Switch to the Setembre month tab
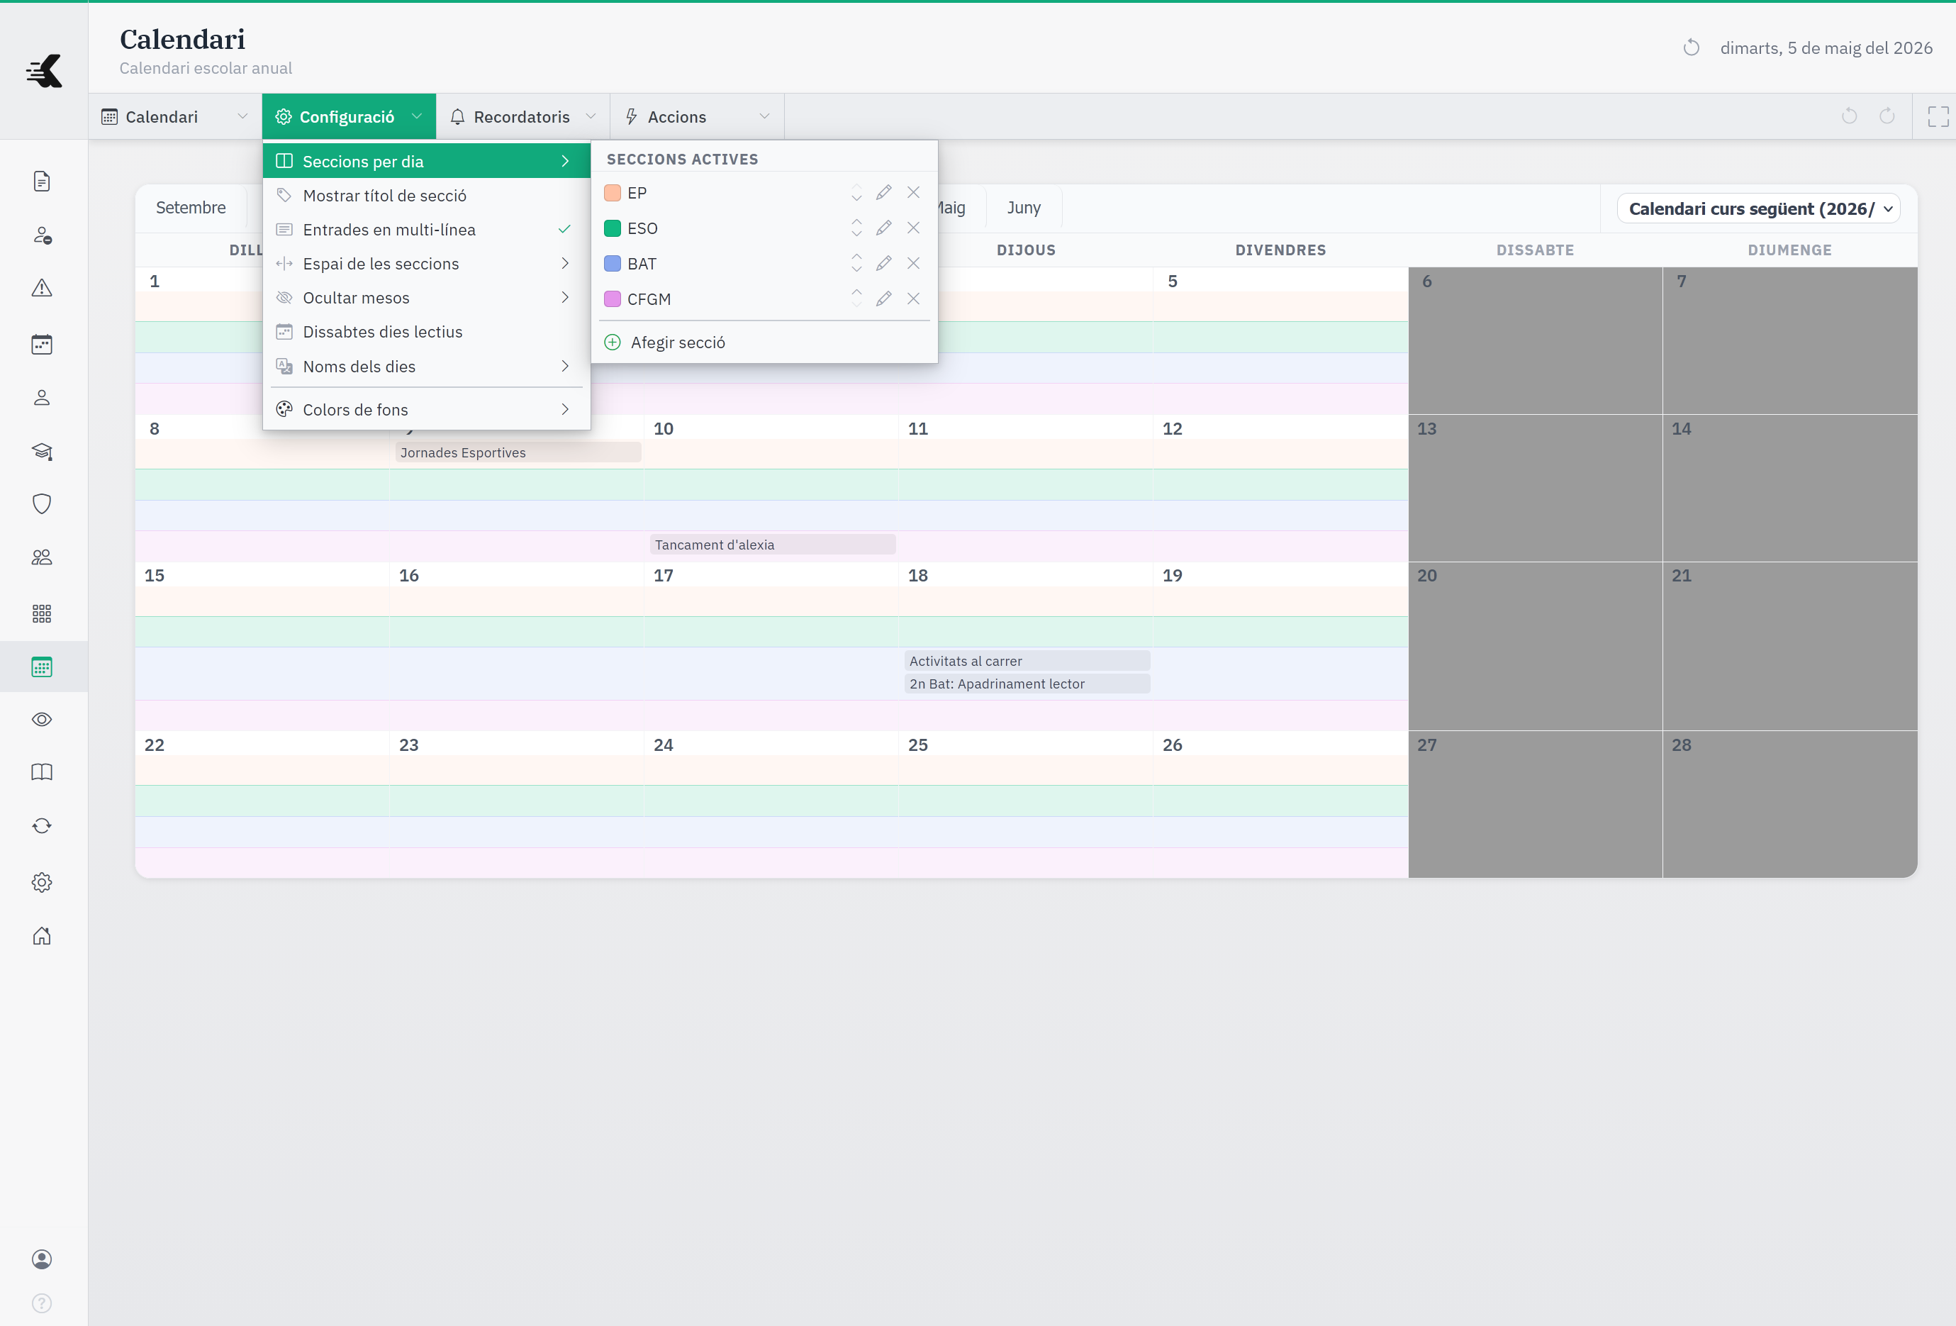The width and height of the screenshot is (1956, 1326). pos(191,208)
